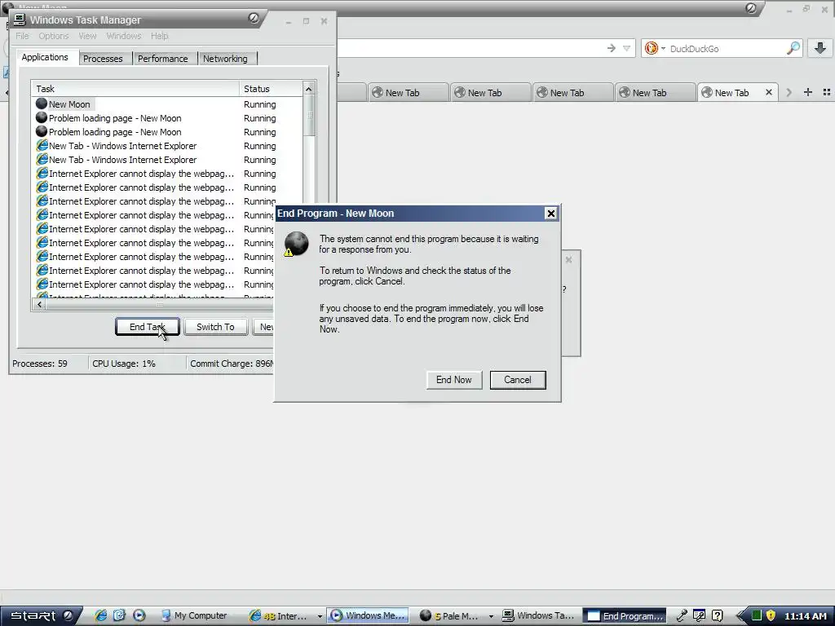Viewport: 835px width, 626px height.
Task: Launch Internet Explorer from Quick Launch
Action: (100, 615)
